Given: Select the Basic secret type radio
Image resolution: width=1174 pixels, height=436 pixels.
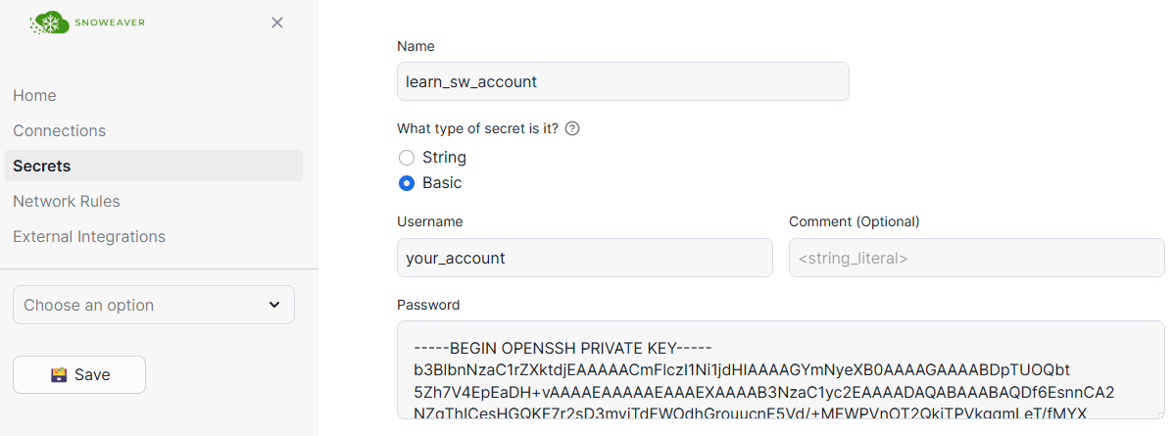Looking at the screenshot, I should coord(407,183).
